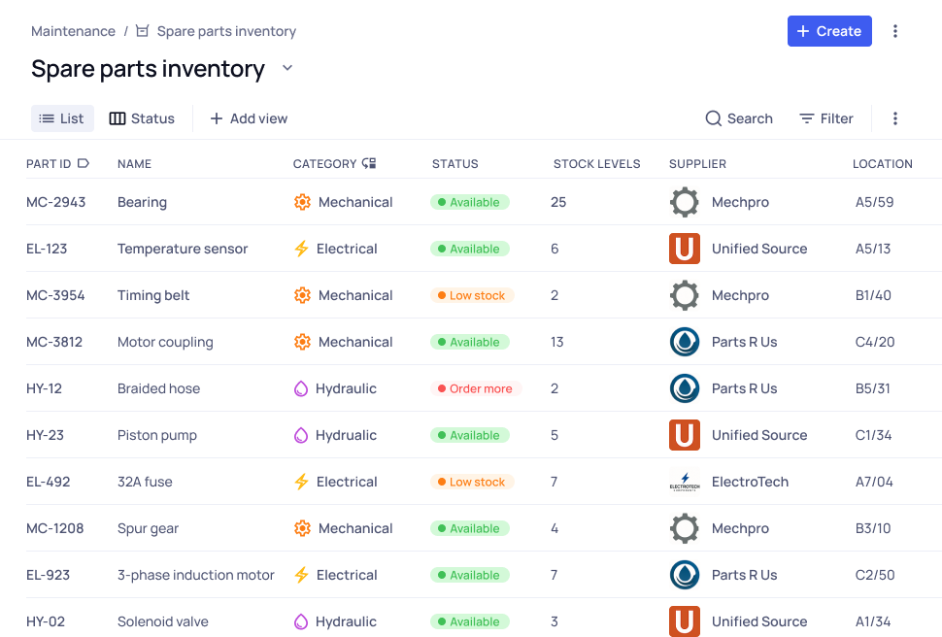Click the Create button

pyautogui.click(x=829, y=31)
